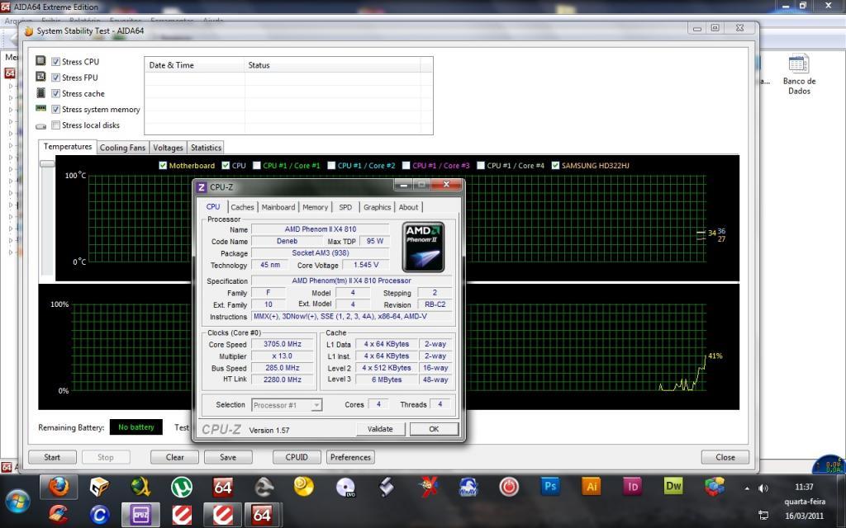This screenshot has height=528, width=846.
Task: Launch uTorrent from the taskbar
Action: tap(181, 487)
